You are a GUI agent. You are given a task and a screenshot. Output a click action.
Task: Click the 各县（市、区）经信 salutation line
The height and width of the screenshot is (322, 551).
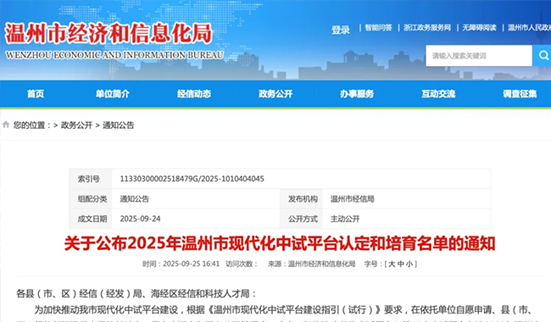136,293
